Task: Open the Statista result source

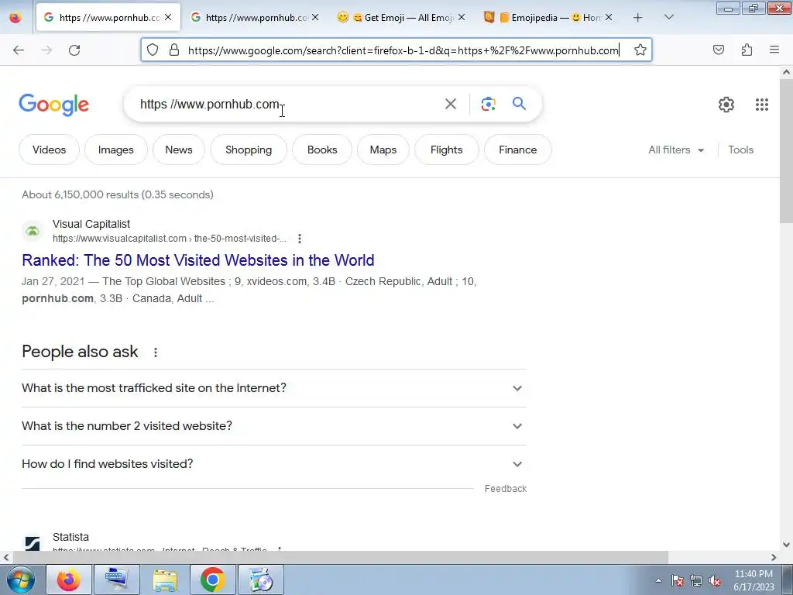Action: pyautogui.click(x=70, y=537)
